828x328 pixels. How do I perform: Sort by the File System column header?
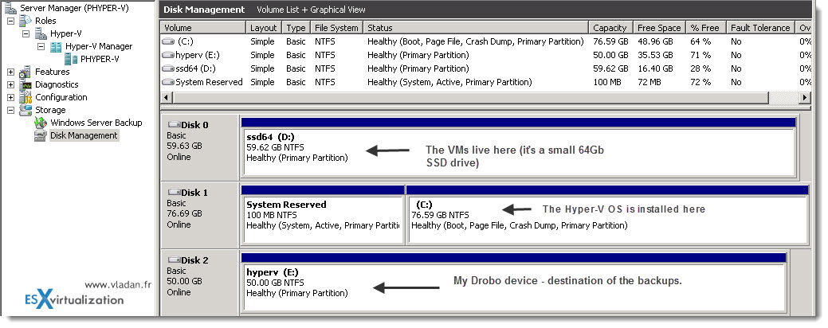coord(336,28)
